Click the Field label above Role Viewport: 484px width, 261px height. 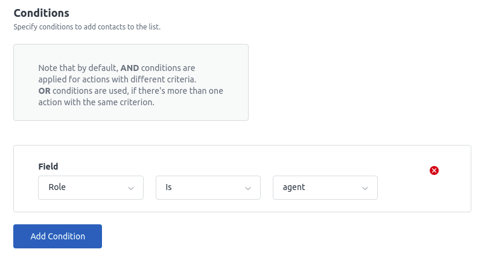coord(48,167)
